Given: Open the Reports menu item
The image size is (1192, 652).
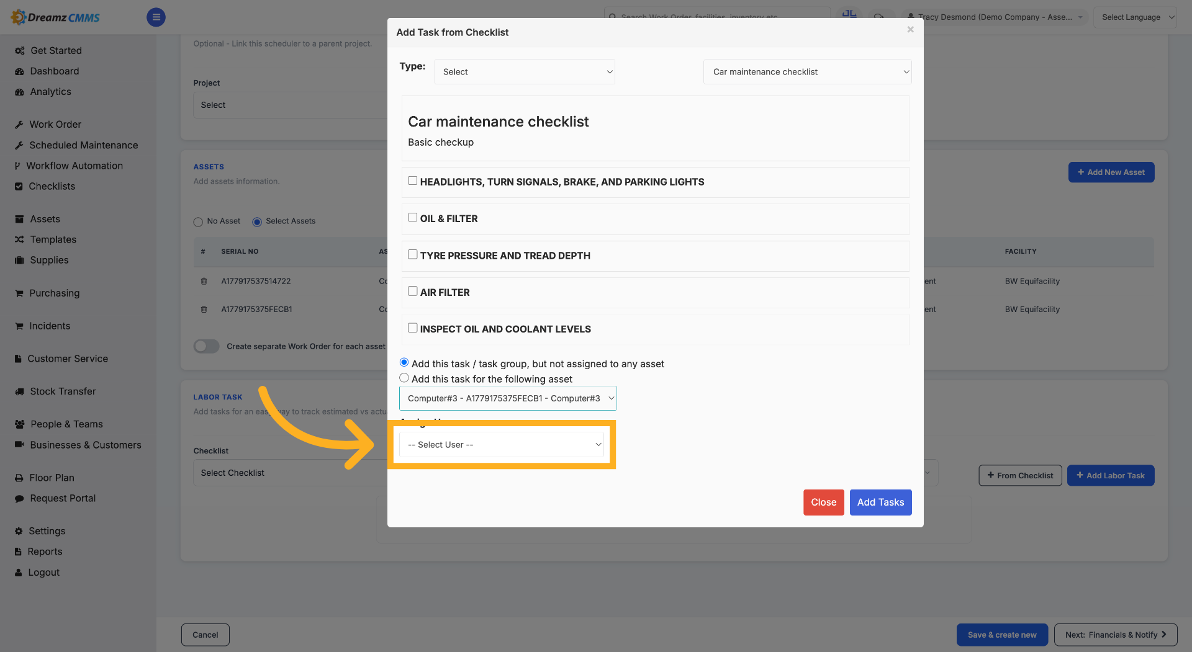Looking at the screenshot, I should (x=45, y=552).
